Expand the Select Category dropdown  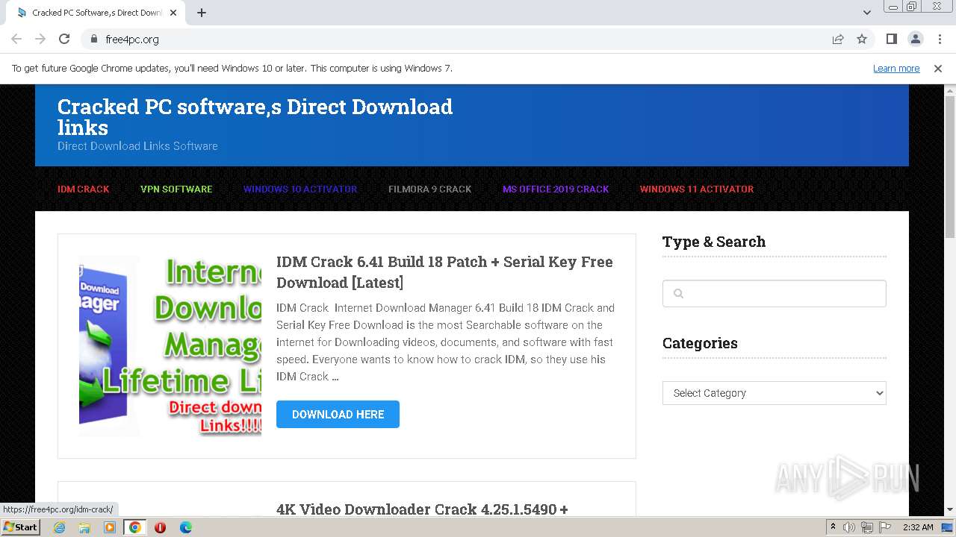point(775,393)
